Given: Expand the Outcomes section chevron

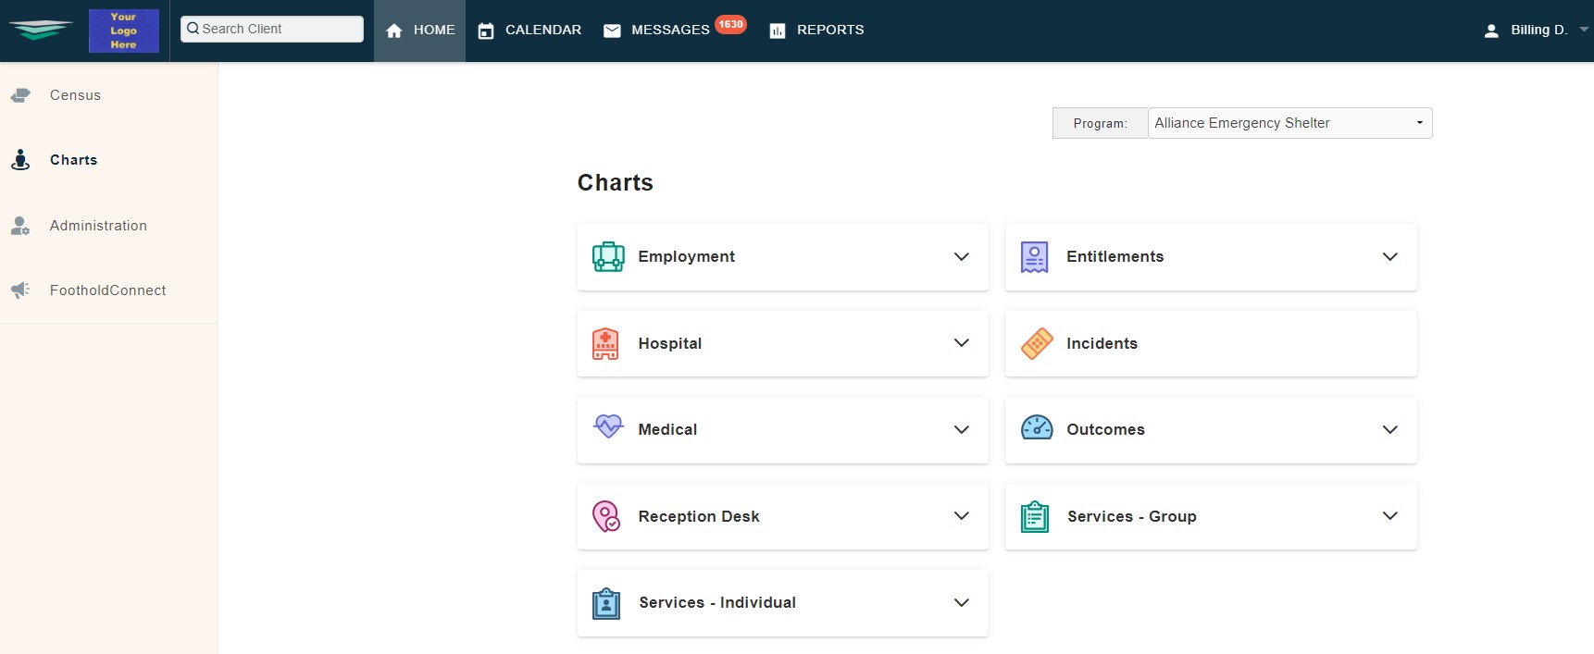Looking at the screenshot, I should [1389, 429].
